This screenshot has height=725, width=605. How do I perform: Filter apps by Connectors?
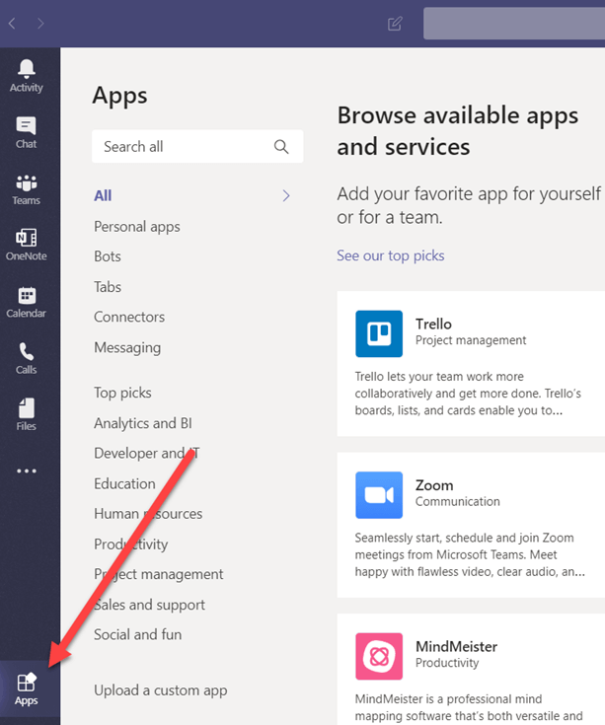click(x=129, y=317)
